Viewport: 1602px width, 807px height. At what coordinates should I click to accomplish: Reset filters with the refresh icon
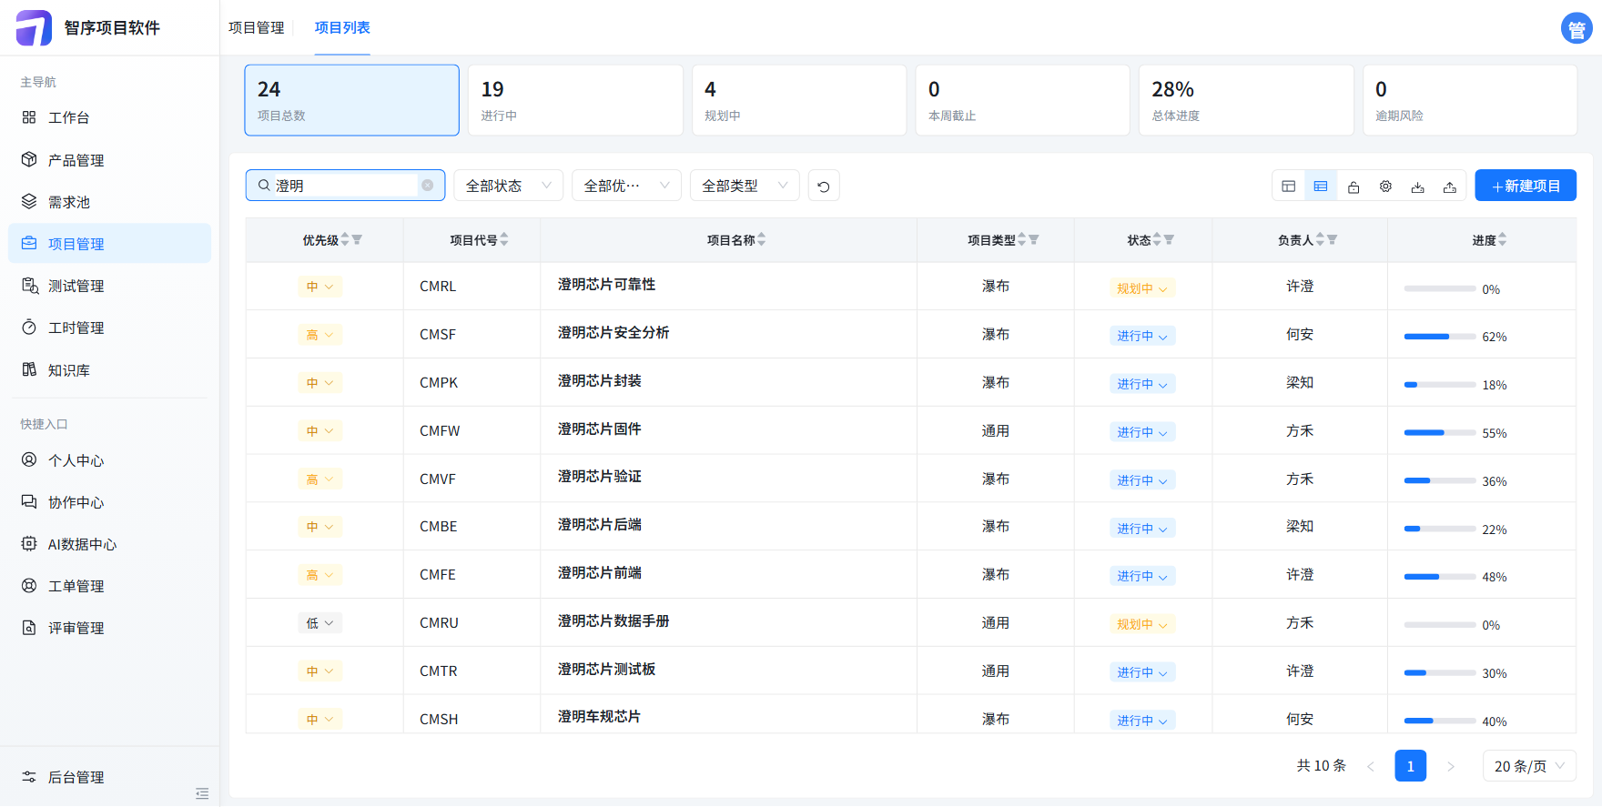pos(824,186)
